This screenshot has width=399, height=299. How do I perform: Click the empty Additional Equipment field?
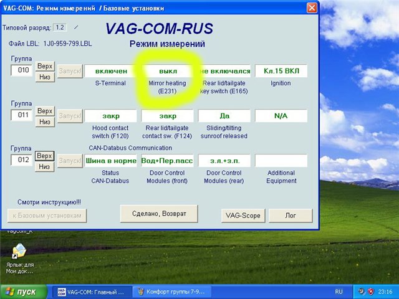click(x=281, y=161)
